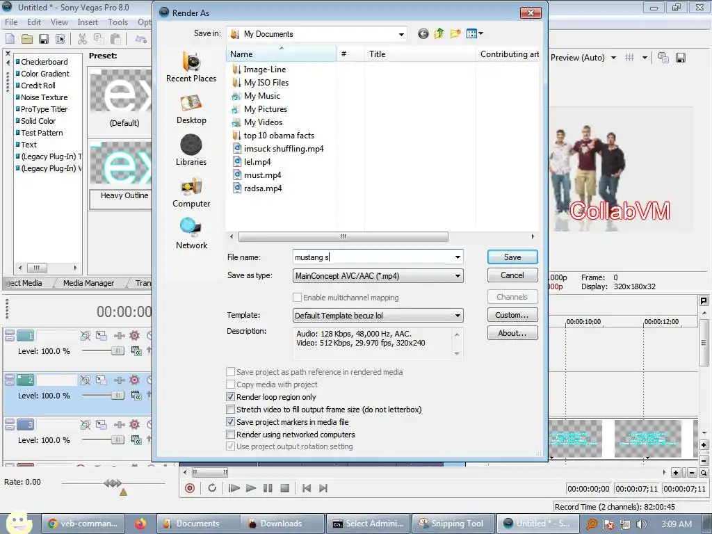Image resolution: width=712 pixels, height=534 pixels.
Task: Click the file list horizontal scrollbar
Action: point(343,236)
